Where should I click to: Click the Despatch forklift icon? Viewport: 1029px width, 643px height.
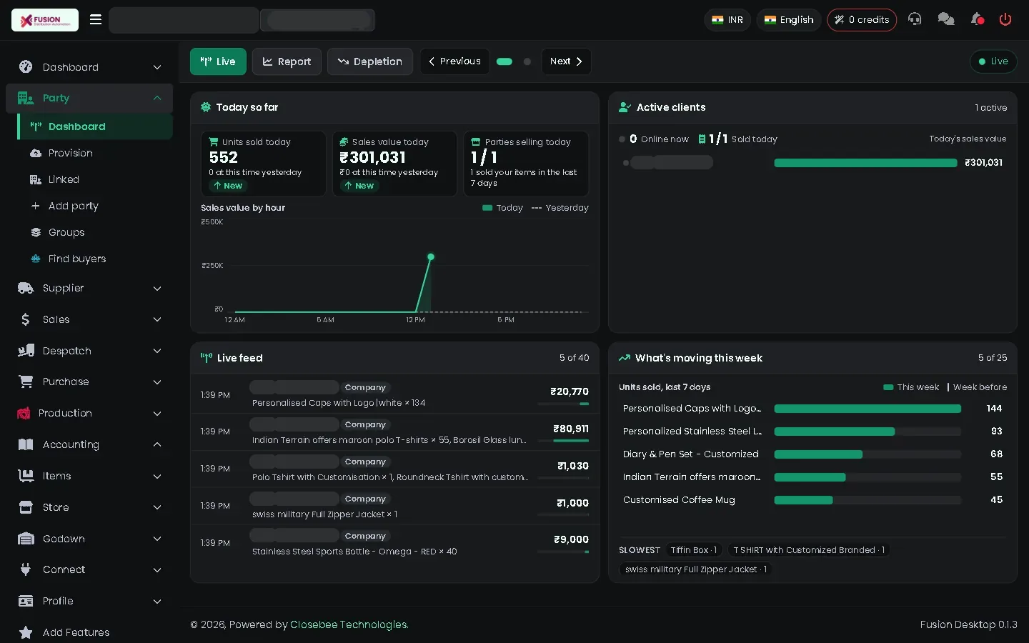(26, 351)
